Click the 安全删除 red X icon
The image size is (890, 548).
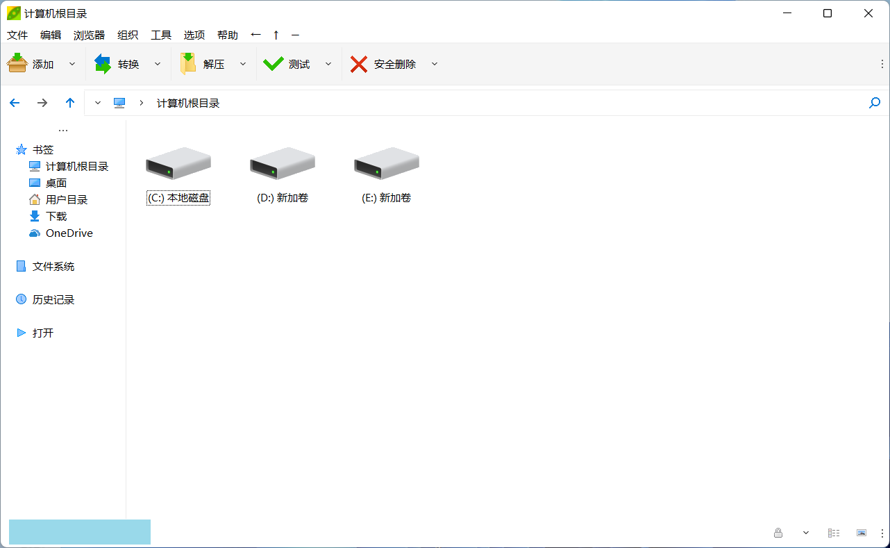point(359,64)
